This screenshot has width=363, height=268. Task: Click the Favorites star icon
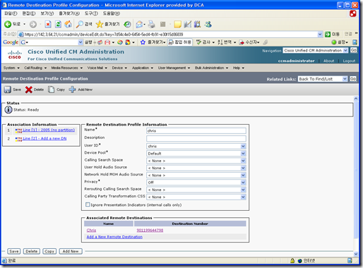[100, 24]
